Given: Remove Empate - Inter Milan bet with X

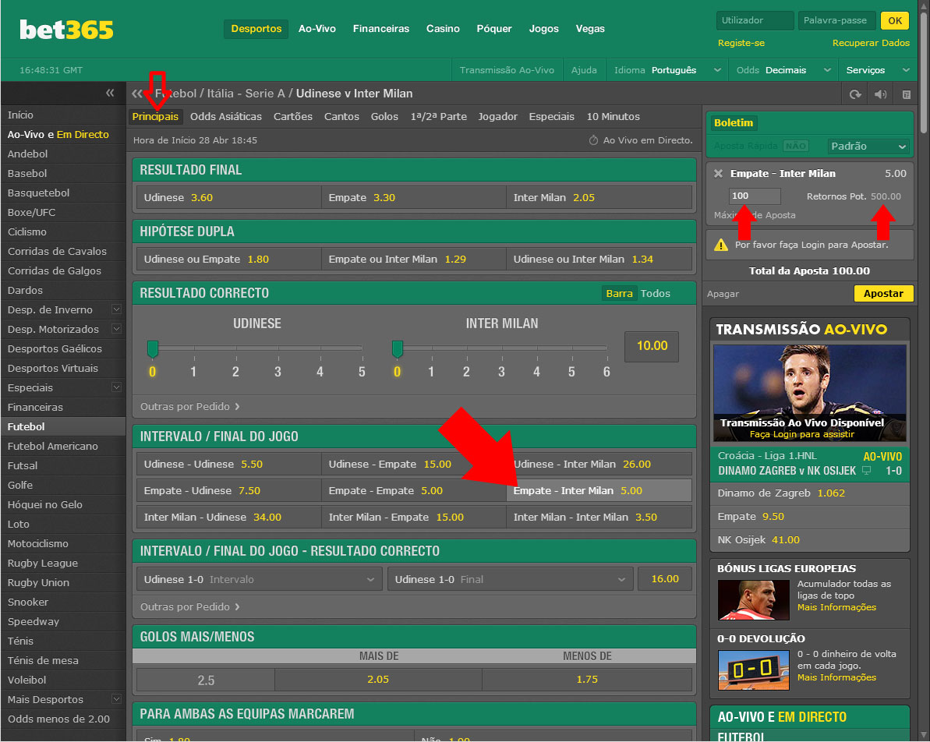Looking at the screenshot, I should tap(718, 174).
